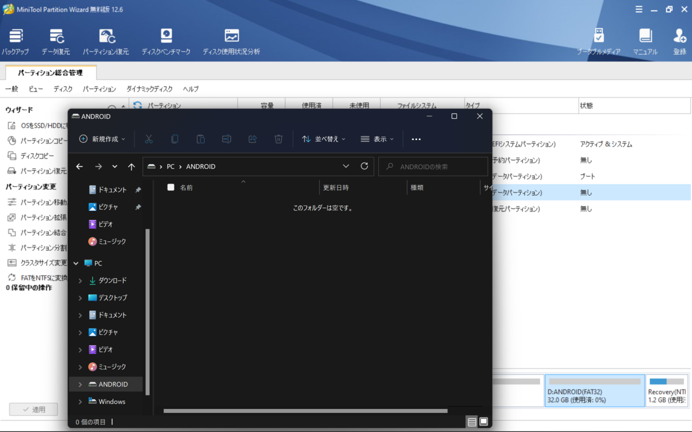The width and height of the screenshot is (692, 432).
Task: Collapse the PC tree node
Action: pyautogui.click(x=76, y=263)
